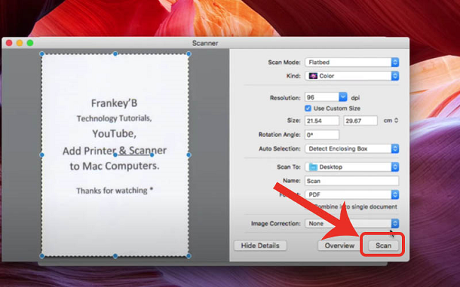Expand the Resolution dpi combo box arrow
Image resolution: width=460 pixels, height=287 pixels.
coord(343,96)
